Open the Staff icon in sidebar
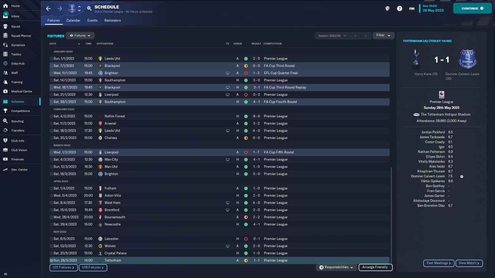The height and width of the screenshot is (278, 495). (x=5, y=73)
